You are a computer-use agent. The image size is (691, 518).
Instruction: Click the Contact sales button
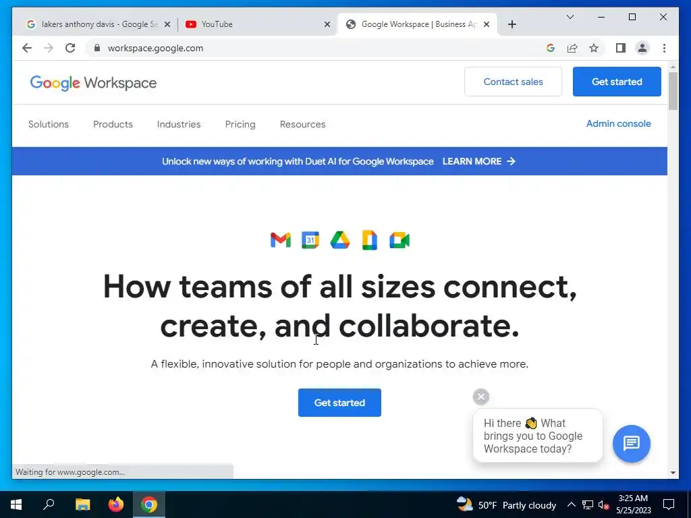(x=513, y=82)
